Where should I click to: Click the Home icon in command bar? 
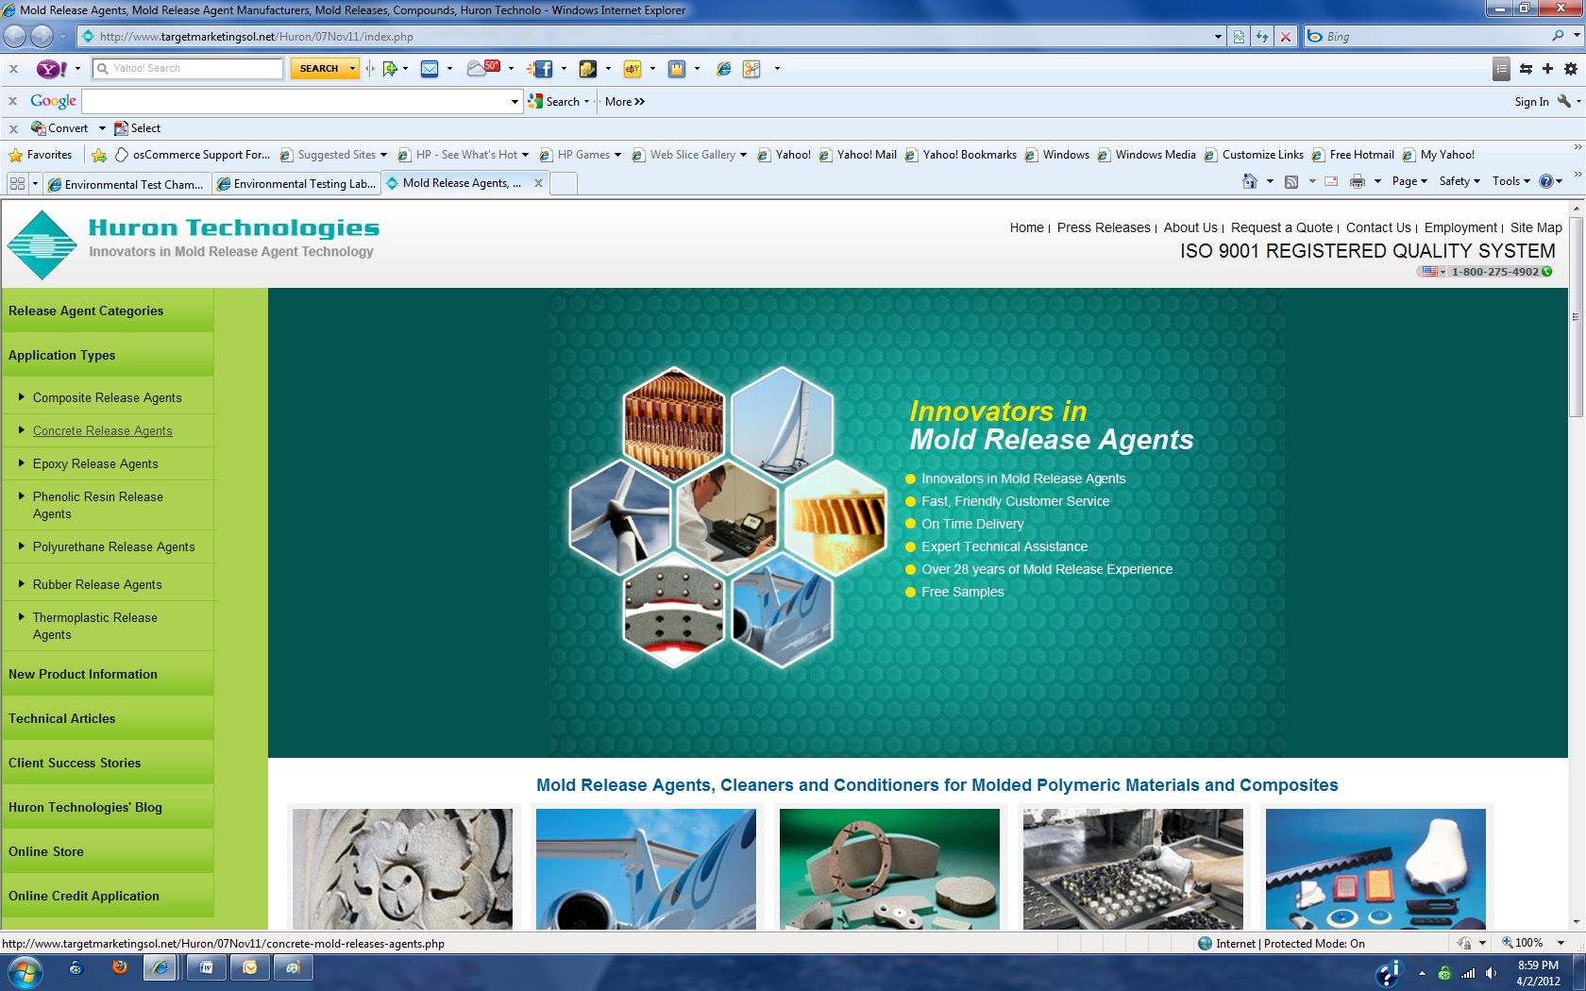point(1249,181)
